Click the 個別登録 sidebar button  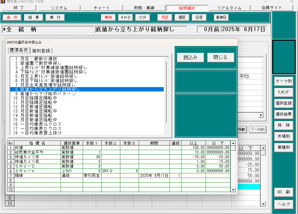284,103
